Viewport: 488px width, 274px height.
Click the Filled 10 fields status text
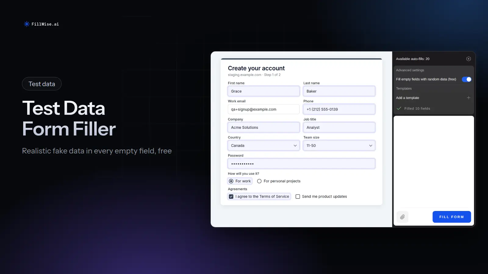[x=417, y=108]
